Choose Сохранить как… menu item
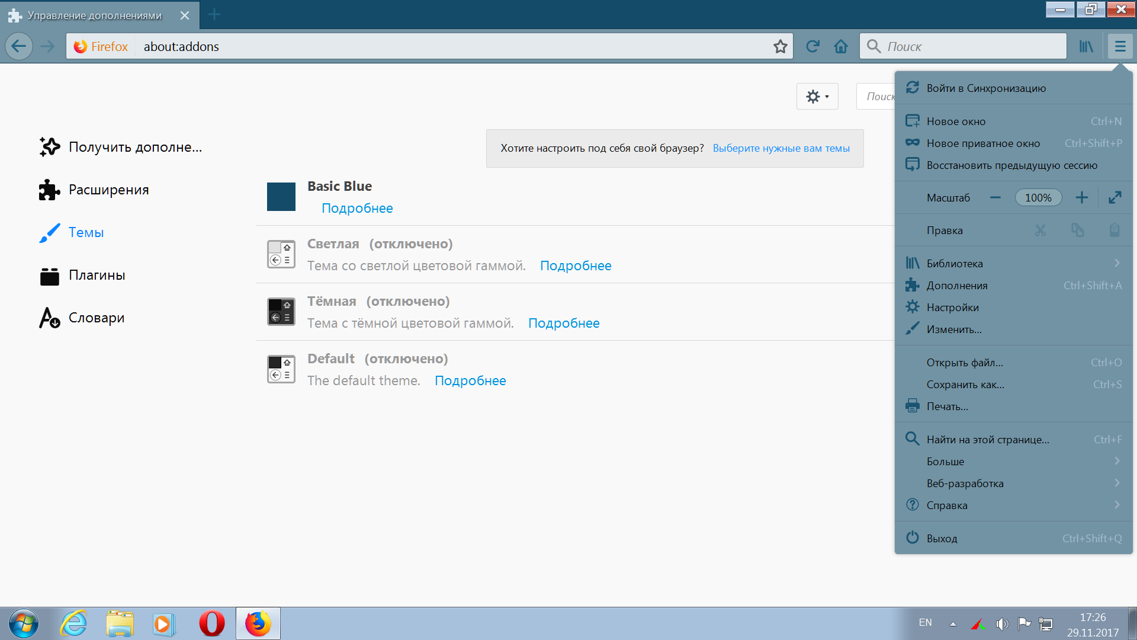 (x=1013, y=384)
